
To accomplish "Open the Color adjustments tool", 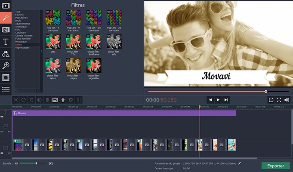I will (39, 100).
